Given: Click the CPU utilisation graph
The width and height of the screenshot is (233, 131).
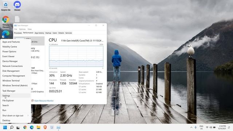Looking at the screenshot, I should point(76,56).
